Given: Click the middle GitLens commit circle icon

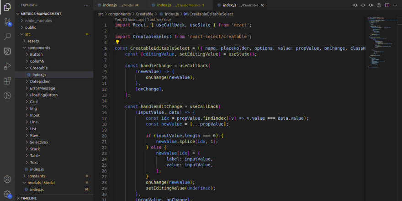Looking at the screenshot, I should pyautogui.click(x=363, y=5).
